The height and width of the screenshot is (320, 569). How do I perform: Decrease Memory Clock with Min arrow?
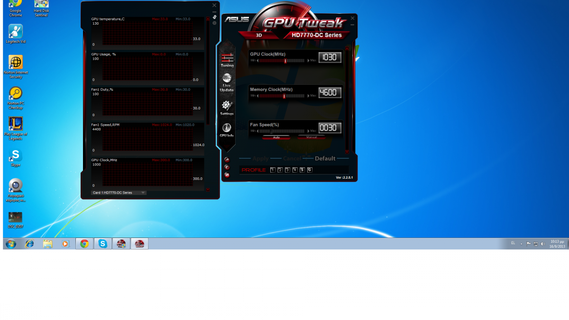(x=257, y=96)
